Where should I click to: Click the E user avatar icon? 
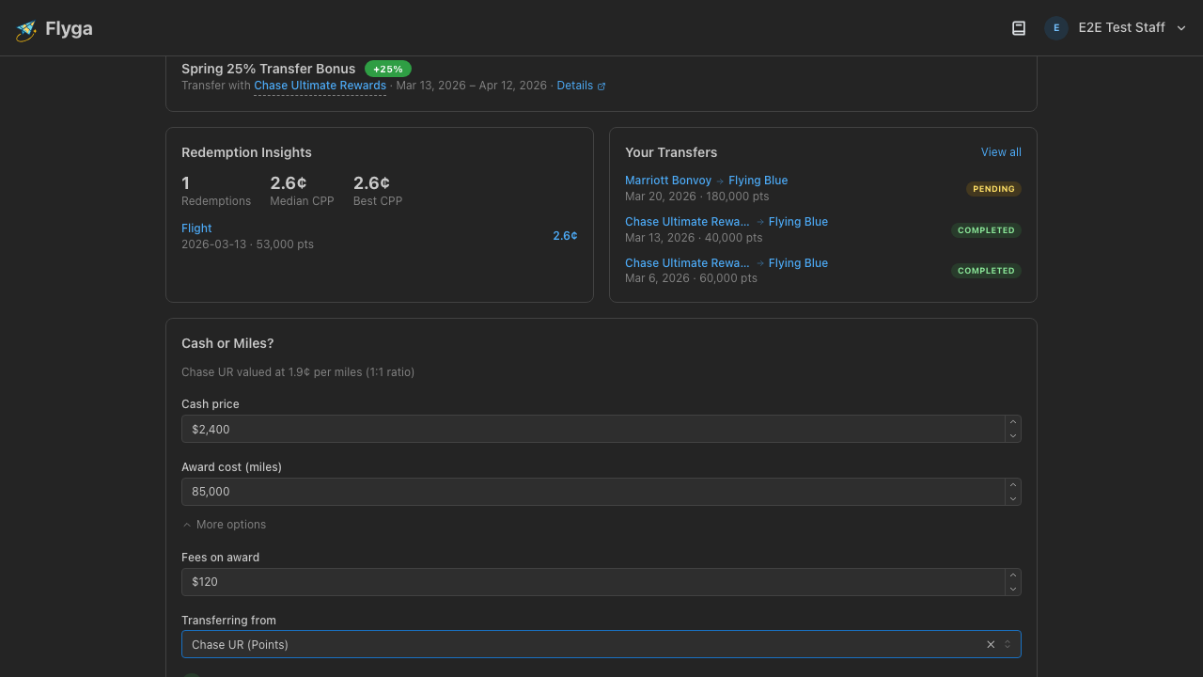point(1056,28)
